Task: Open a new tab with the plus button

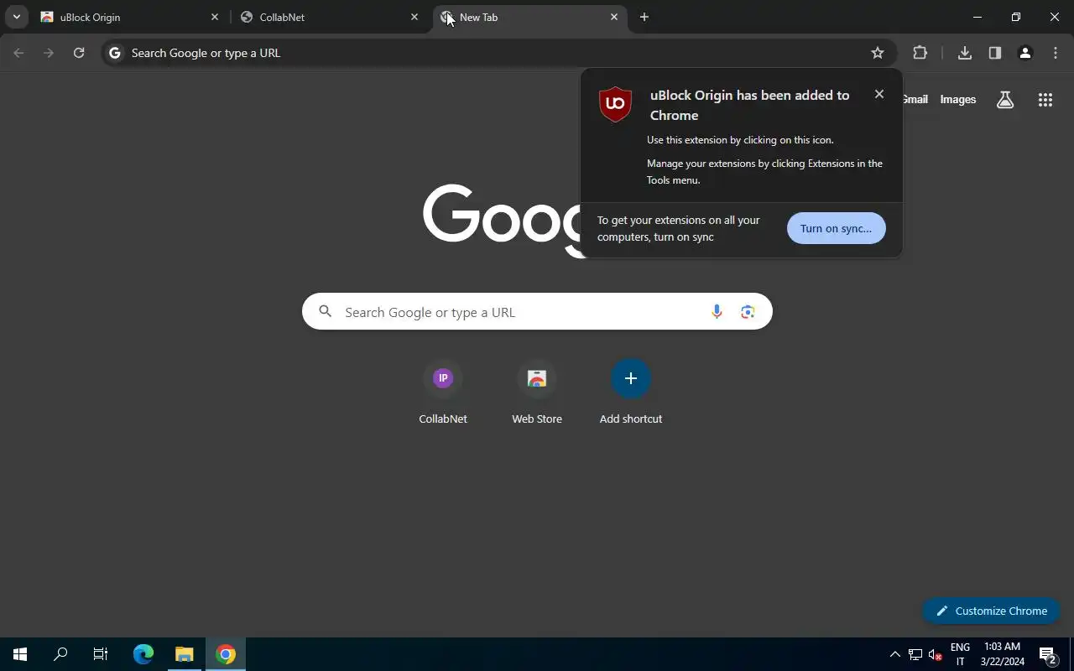Action: pos(644,17)
